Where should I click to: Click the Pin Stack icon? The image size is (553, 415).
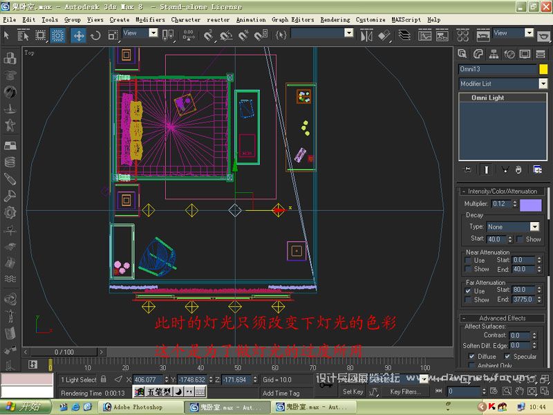point(467,169)
